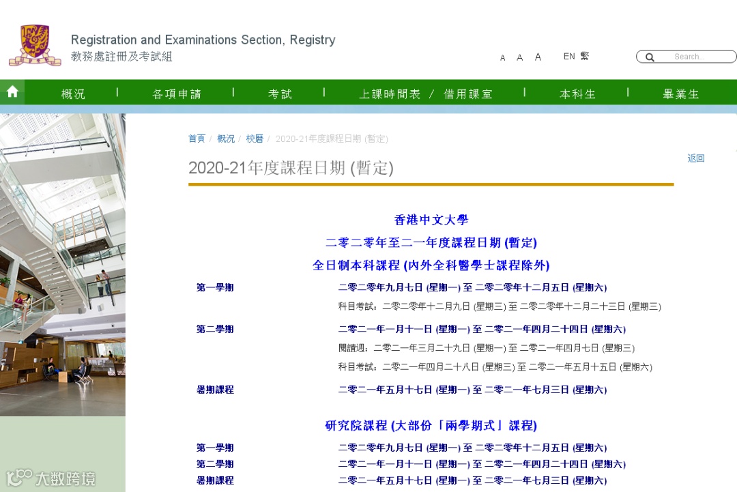This screenshot has width=737, height=492.
Task: Click the 全日制本科課程 section heading
Action: 431,265
